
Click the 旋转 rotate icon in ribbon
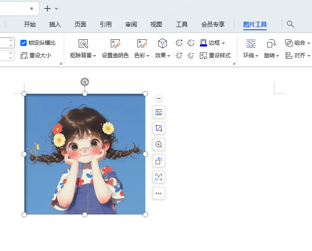pyautogui.click(x=271, y=43)
